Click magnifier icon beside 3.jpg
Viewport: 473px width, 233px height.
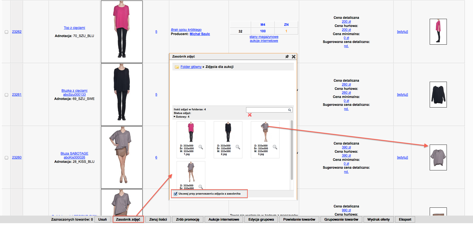tap(275, 147)
